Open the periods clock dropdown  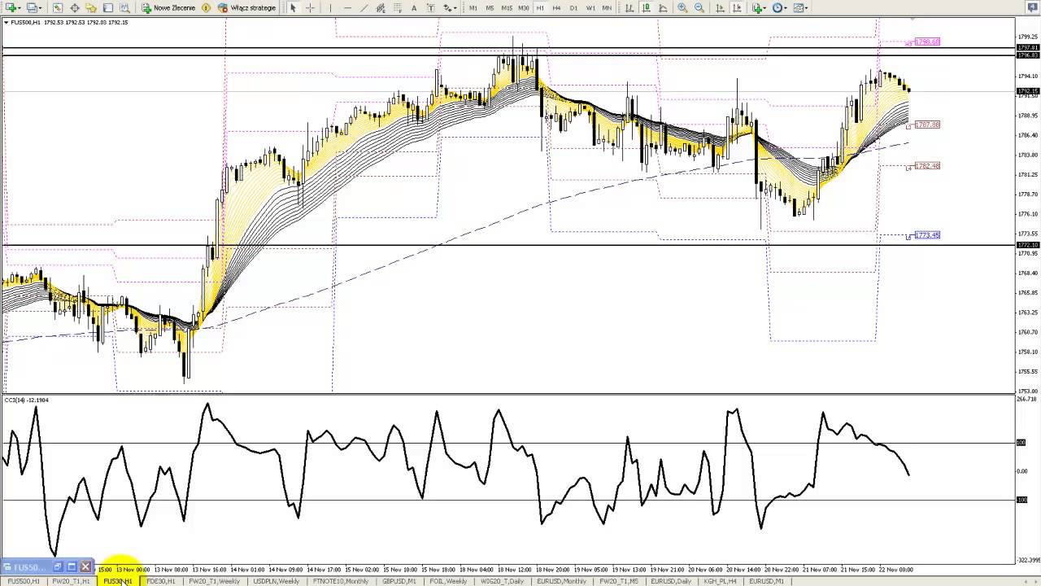click(779, 7)
